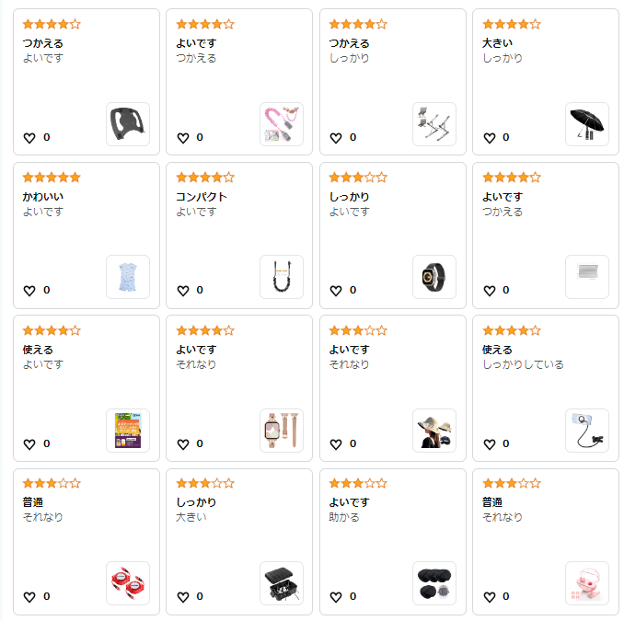The width and height of the screenshot is (624, 621).
Task: Like the review with the sun hat photo
Action: 336,444
